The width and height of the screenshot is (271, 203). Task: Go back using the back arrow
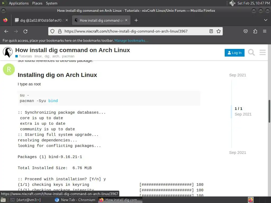6,31
